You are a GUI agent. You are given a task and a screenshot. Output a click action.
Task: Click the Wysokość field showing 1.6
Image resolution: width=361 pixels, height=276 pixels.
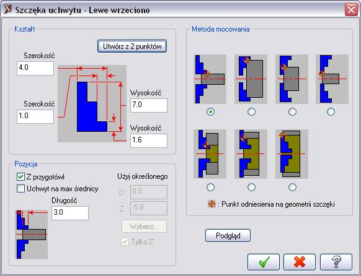pos(149,140)
